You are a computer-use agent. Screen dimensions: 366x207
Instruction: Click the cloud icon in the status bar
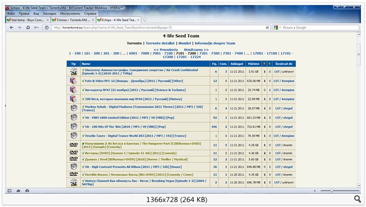(18, 191)
